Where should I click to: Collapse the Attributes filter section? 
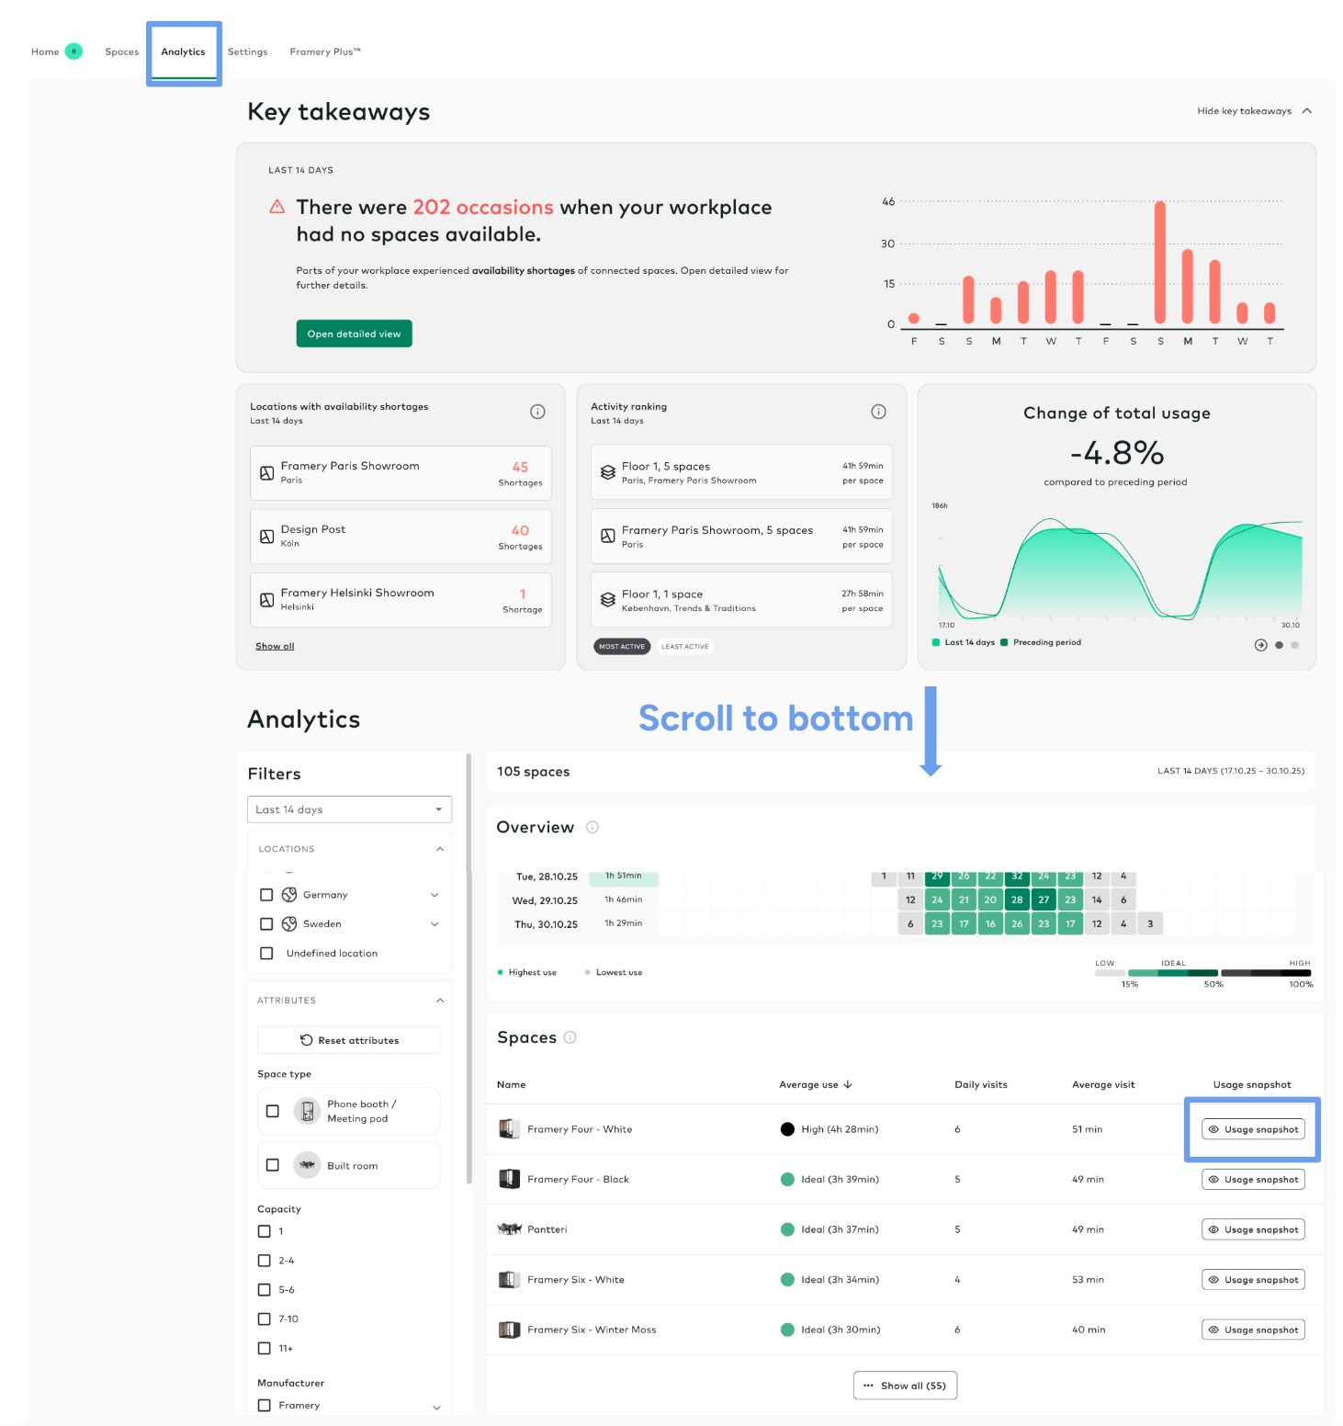click(x=440, y=1001)
